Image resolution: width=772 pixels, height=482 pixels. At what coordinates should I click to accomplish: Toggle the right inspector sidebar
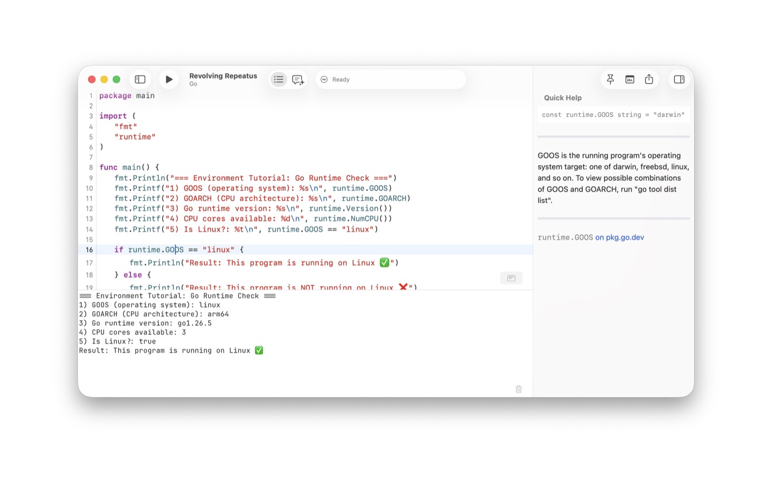click(x=679, y=80)
